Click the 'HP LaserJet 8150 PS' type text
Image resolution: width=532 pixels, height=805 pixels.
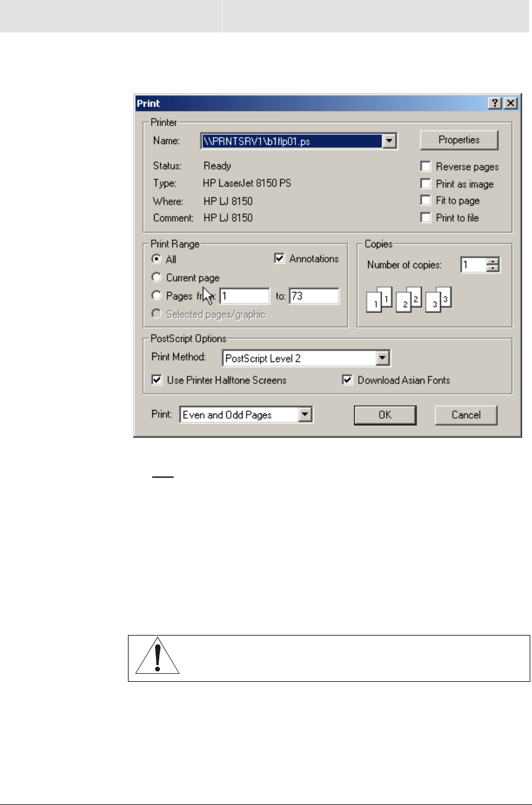(x=247, y=183)
